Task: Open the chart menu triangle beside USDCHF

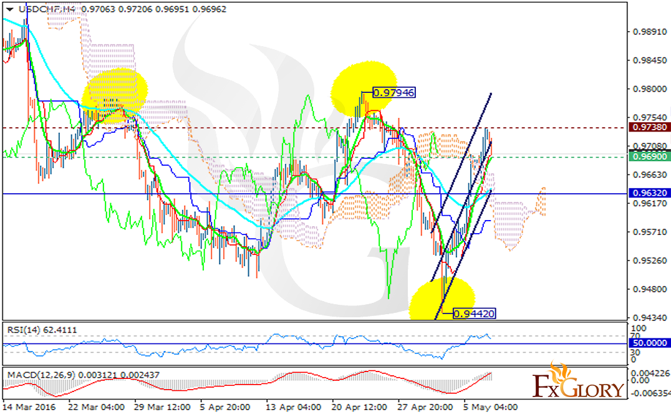Action: 9,9
